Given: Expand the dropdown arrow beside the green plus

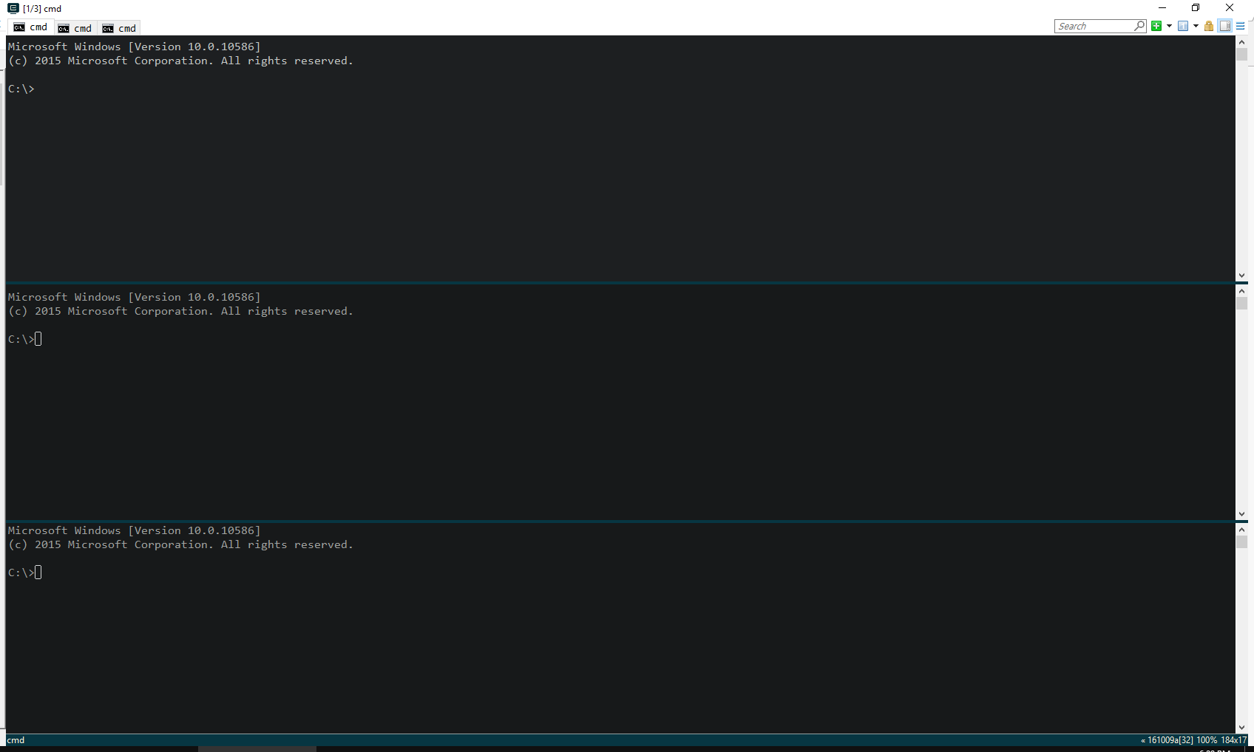Looking at the screenshot, I should (x=1169, y=26).
